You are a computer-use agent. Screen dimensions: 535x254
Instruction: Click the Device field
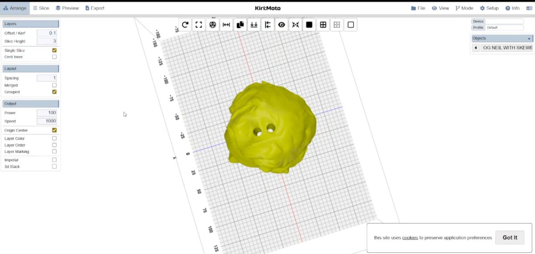(504, 21)
